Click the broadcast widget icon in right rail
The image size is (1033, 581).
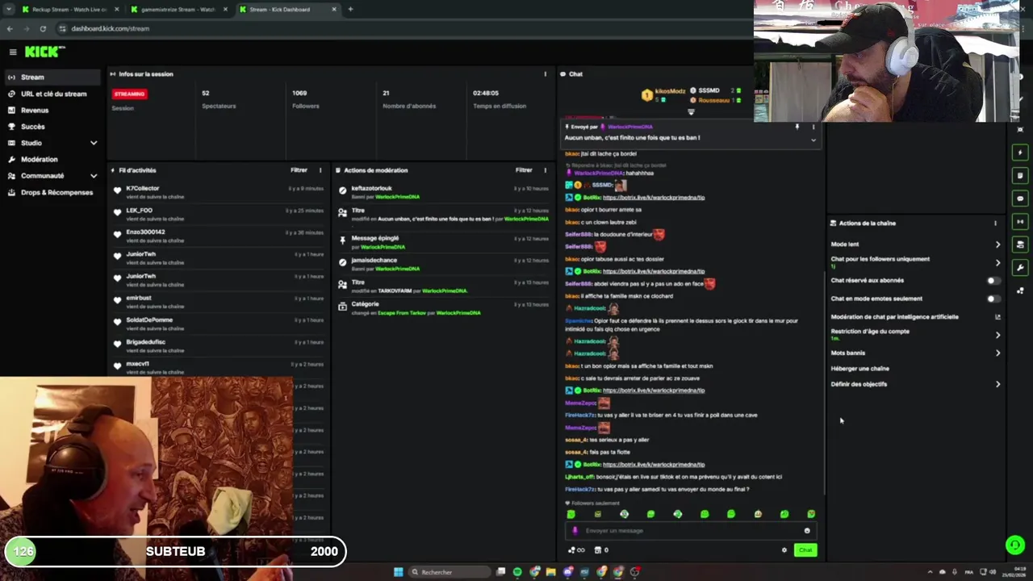pyautogui.click(x=1020, y=221)
